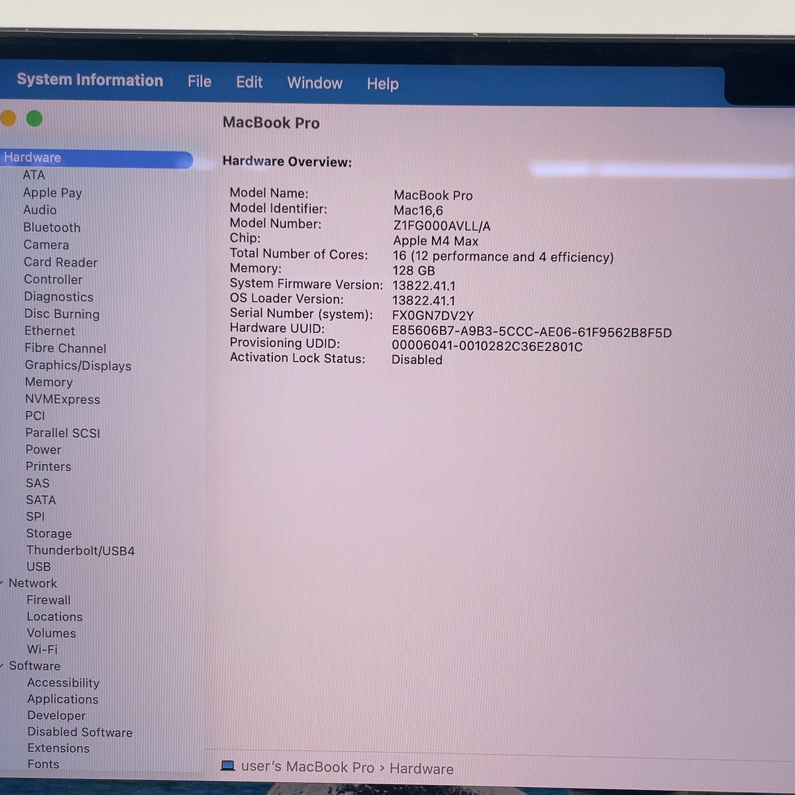Select Hardware in the sidebar

[x=96, y=158]
